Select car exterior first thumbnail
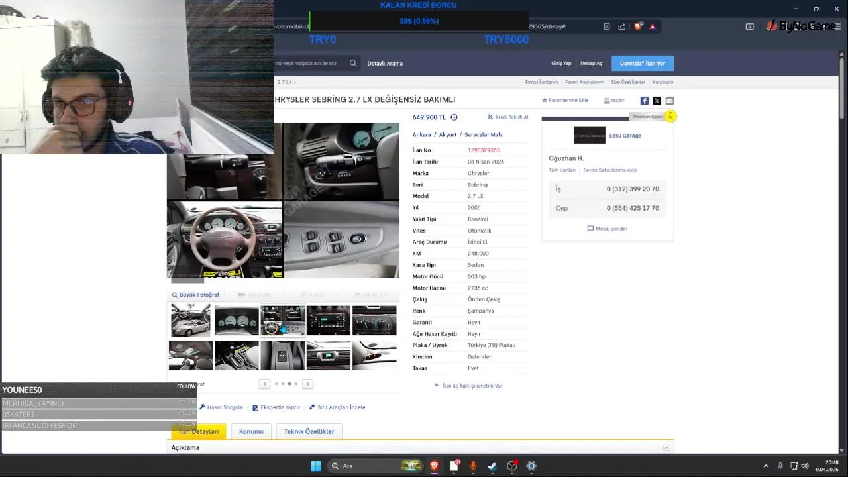848x477 pixels. (191, 320)
